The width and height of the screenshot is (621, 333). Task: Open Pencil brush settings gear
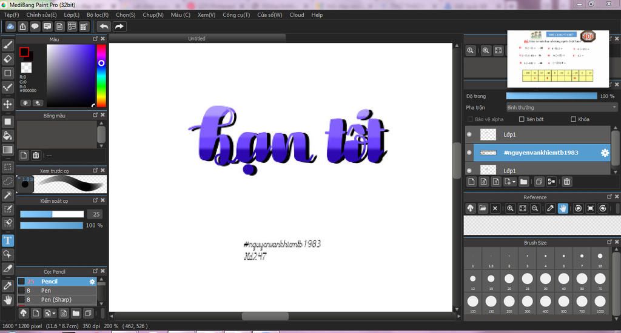pyautogui.click(x=92, y=282)
